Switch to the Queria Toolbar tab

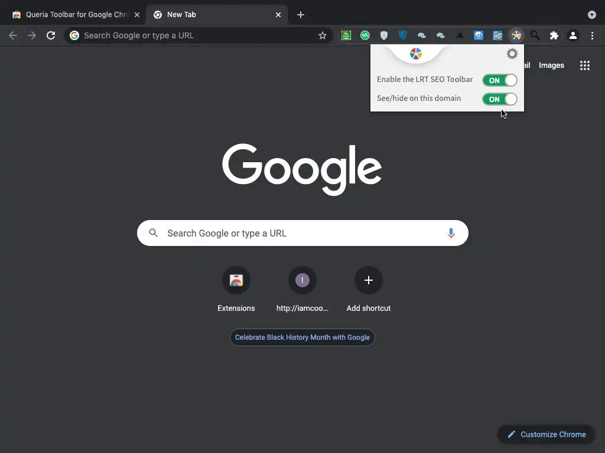73,15
